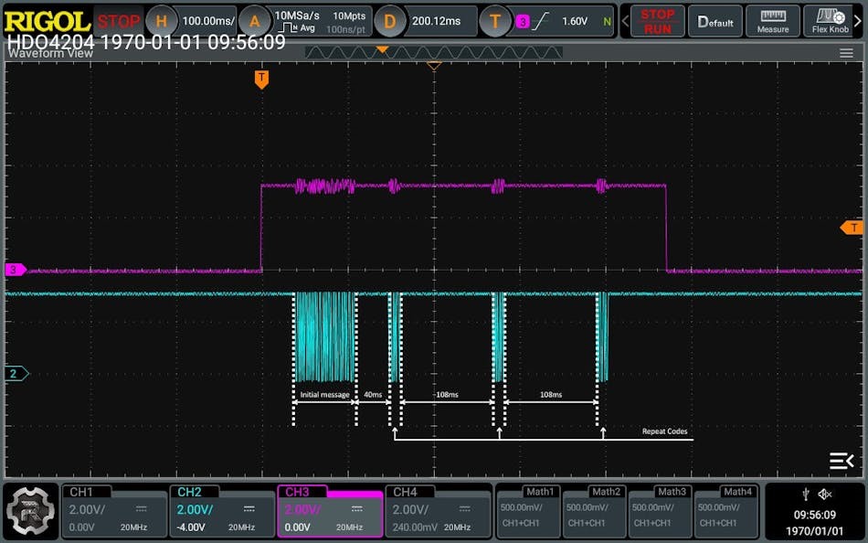Select the CH3 magenta ground level marker
This screenshot has width=868, height=543.
click(16, 270)
